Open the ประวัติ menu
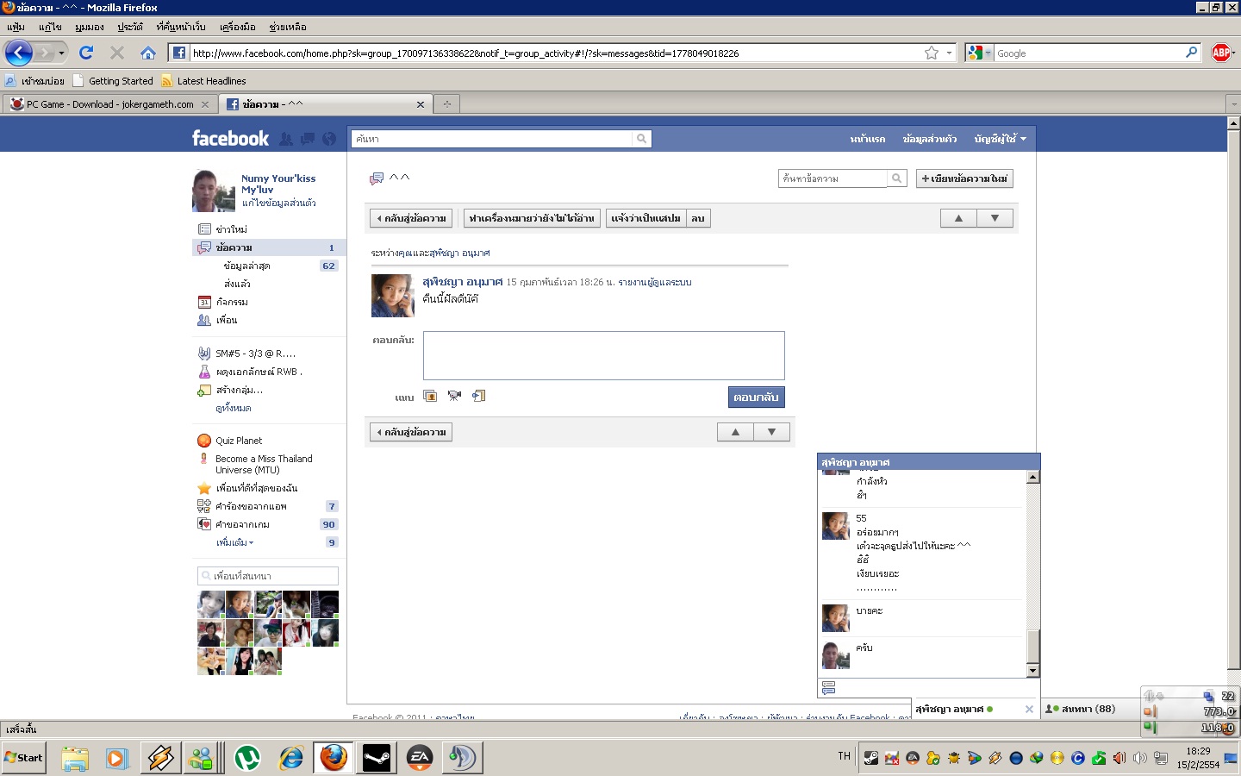The width and height of the screenshot is (1241, 776). (130, 27)
